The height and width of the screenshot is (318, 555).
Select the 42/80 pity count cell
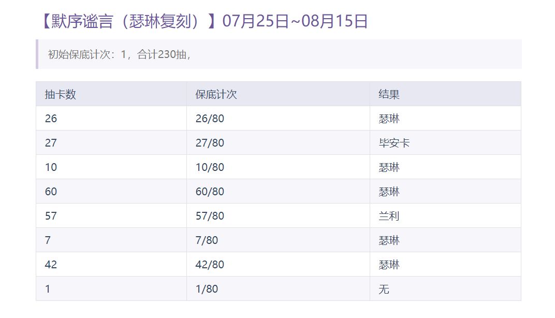[278, 264]
